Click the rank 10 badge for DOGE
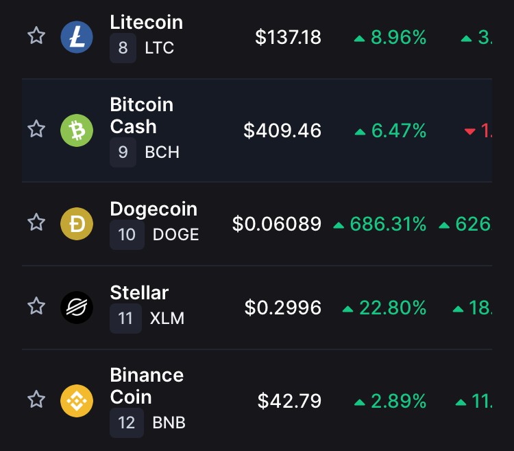514x451 pixels. point(127,234)
